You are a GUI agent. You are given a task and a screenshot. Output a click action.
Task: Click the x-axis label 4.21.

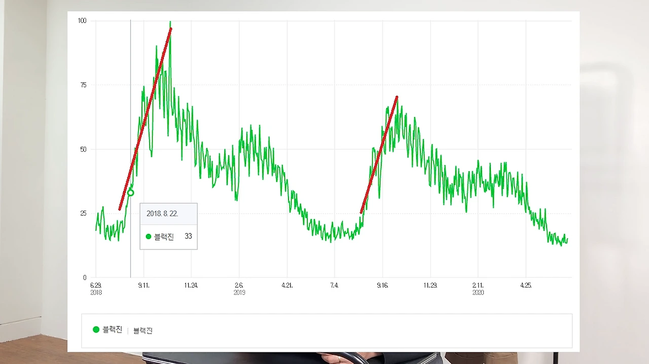(287, 286)
